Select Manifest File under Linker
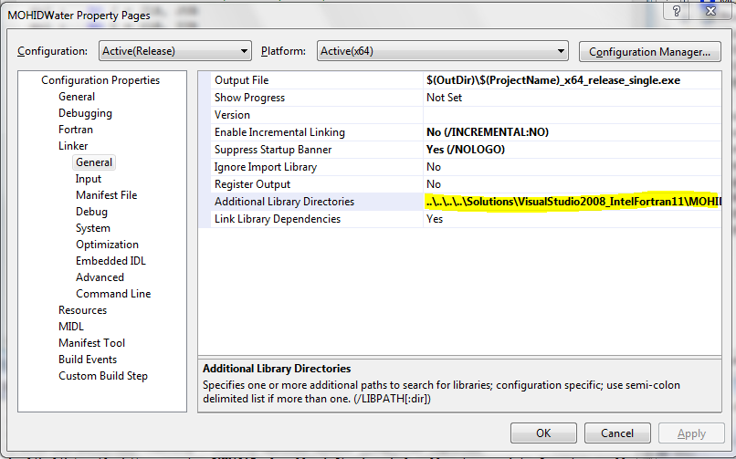 click(x=106, y=195)
